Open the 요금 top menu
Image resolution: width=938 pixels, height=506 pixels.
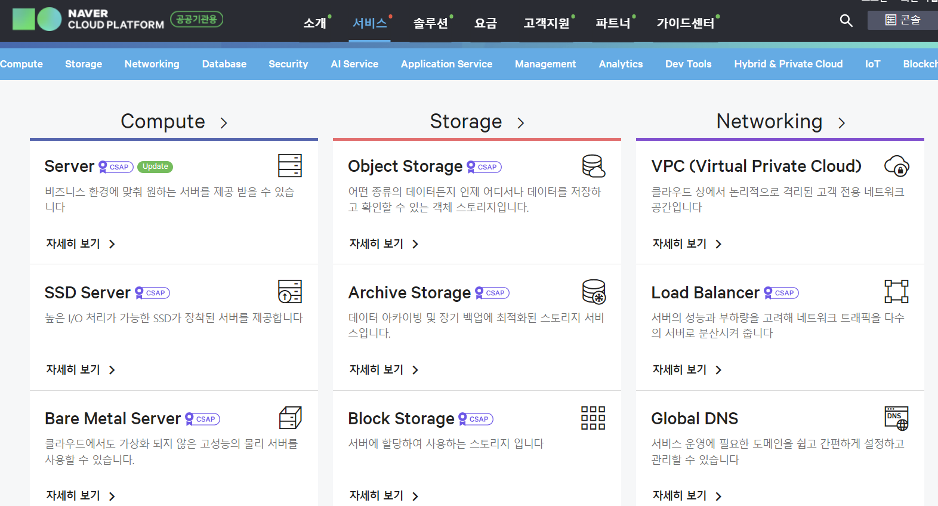click(486, 23)
